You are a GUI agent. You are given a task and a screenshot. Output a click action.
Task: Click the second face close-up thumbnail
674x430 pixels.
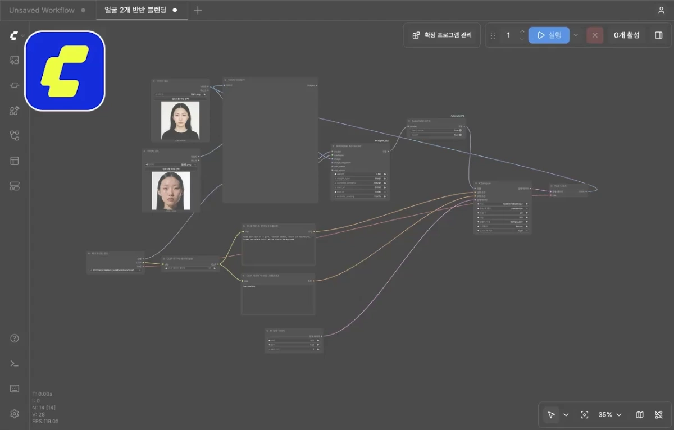[171, 191]
